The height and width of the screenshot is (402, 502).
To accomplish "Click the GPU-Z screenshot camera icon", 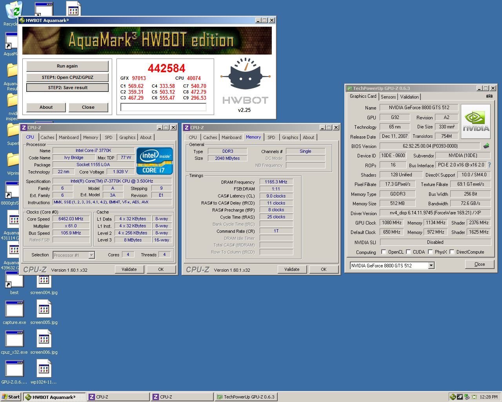I will [489, 96].
